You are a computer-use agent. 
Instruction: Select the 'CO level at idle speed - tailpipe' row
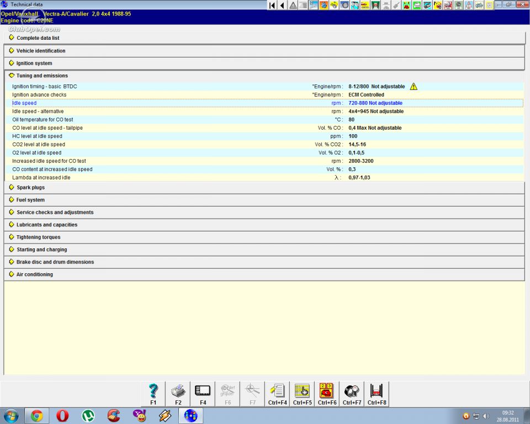(x=265, y=128)
